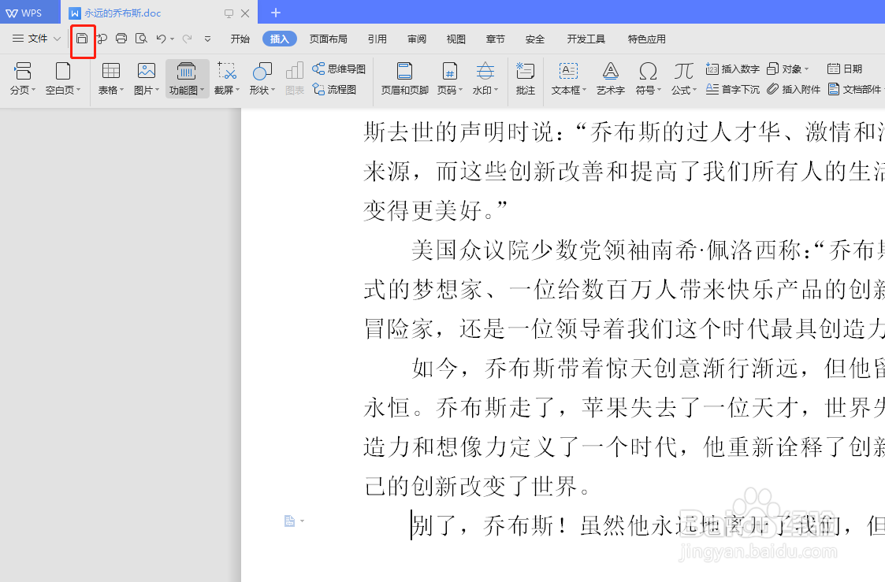The image size is (885, 582).
Task: Add a comment with 批注
Action: pos(526,79)
